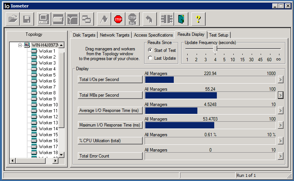Start a new manager with computer icon
Viewport: 294px width, 181px height.
tap(44, 19)
